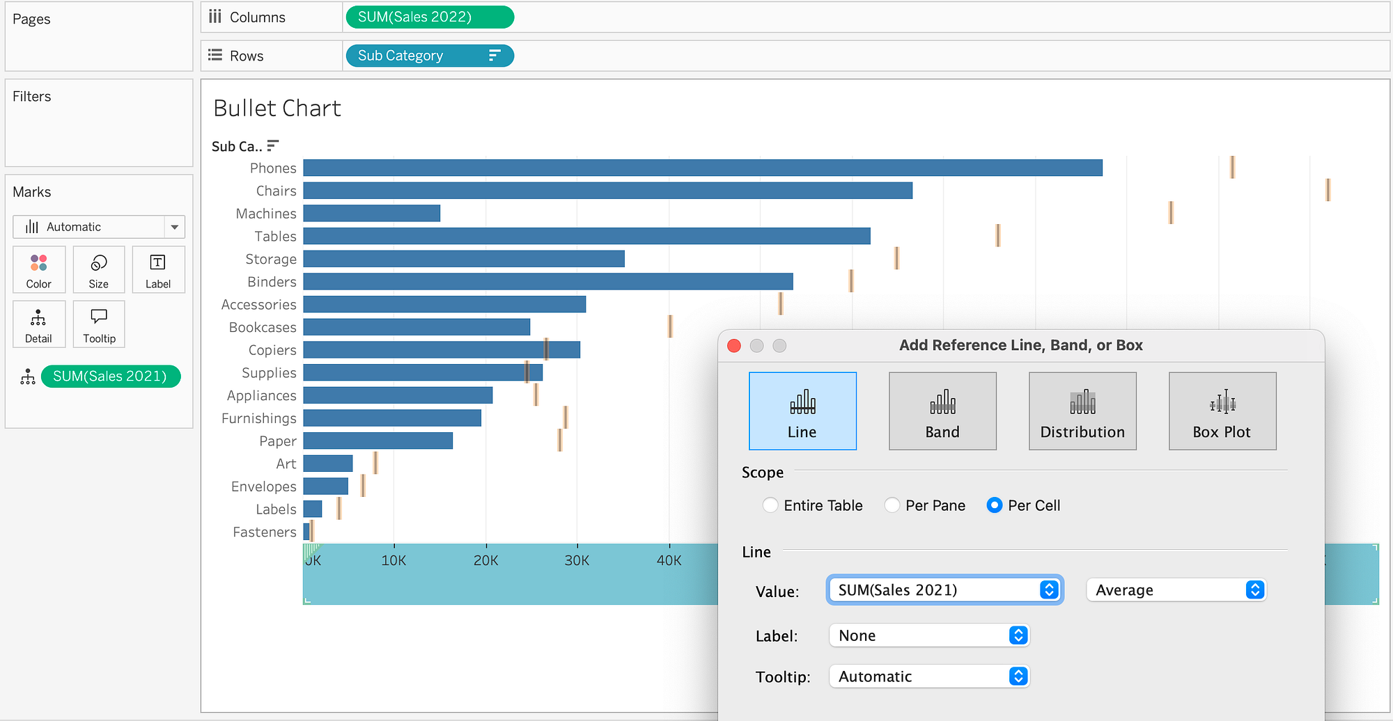1393x721 pixels.
Task: Click the Phones reference line marker
Action: [x=1232, y=167]
